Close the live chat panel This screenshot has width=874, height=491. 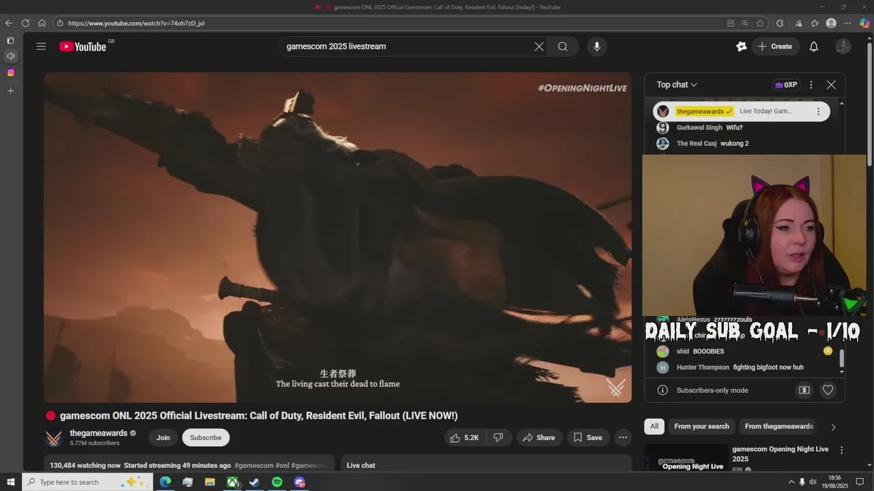click(x=831, y=85)
